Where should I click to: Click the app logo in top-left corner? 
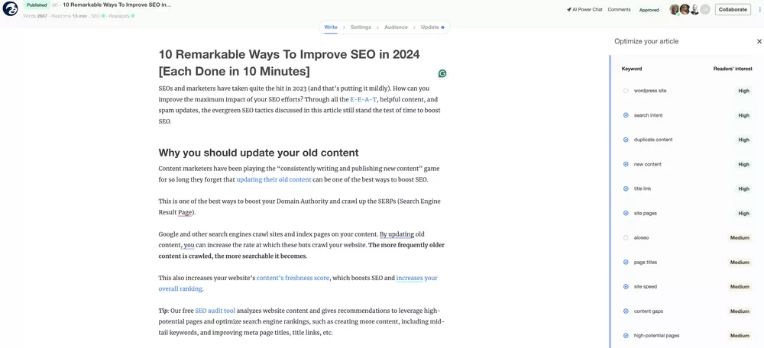pyautogui.click(x=10, y=9)
